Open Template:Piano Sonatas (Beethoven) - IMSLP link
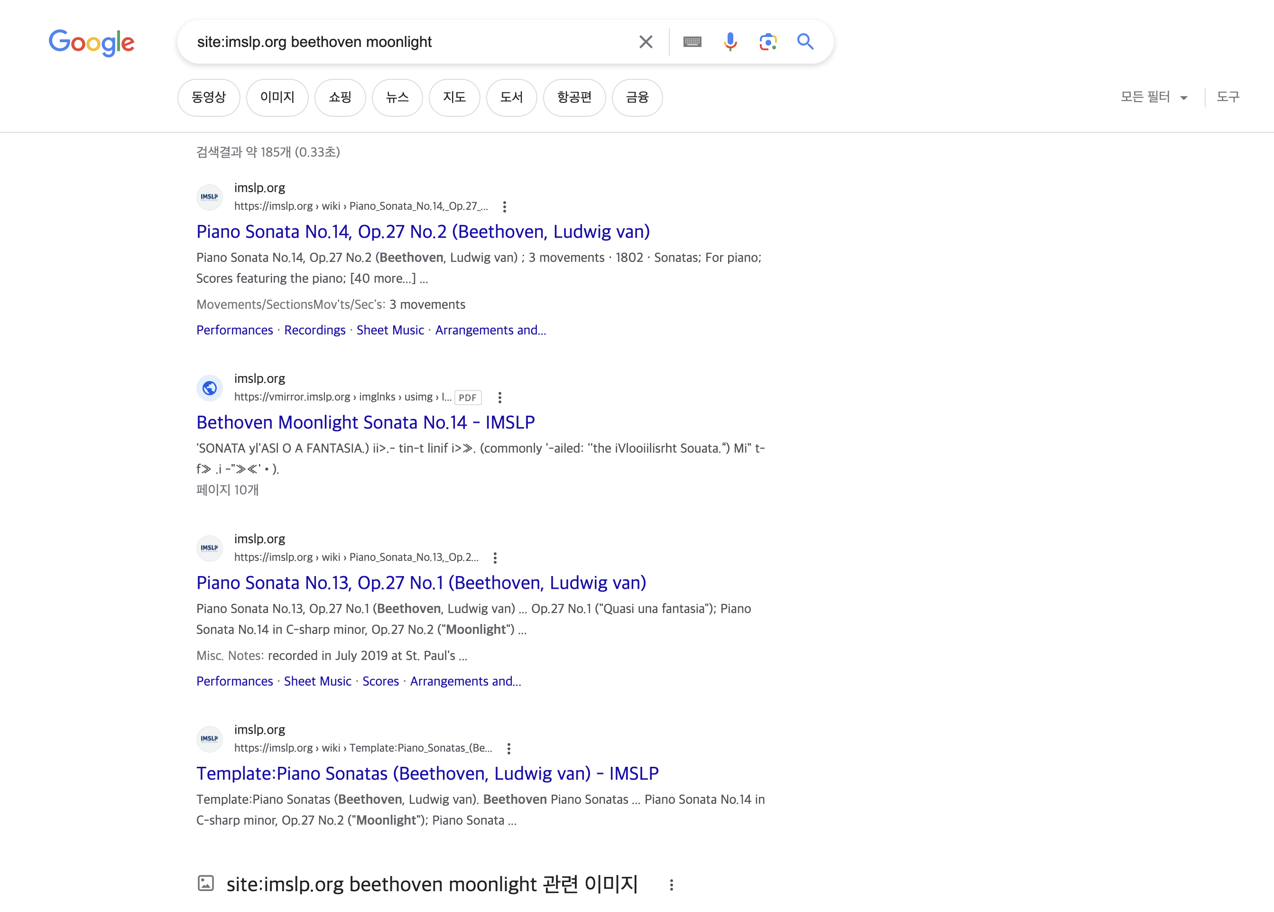The image size is (1274, 912). 428,773
